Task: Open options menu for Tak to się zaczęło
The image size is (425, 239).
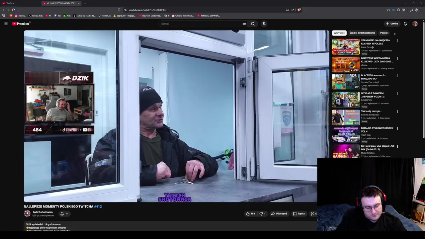Action: click(x=397, y=112)
